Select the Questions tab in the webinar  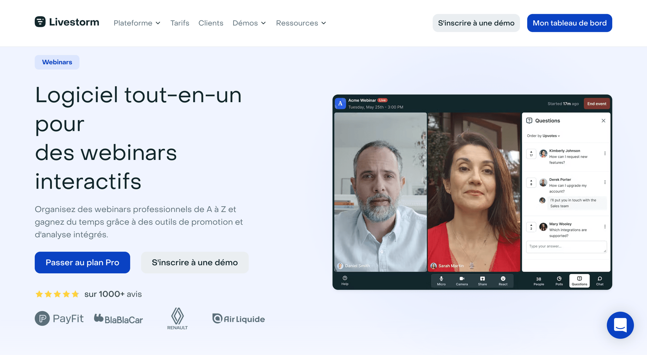[579, 281]
